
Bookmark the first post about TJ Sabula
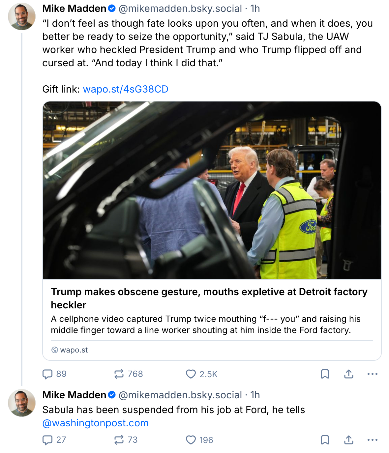[x=325, y=374]
